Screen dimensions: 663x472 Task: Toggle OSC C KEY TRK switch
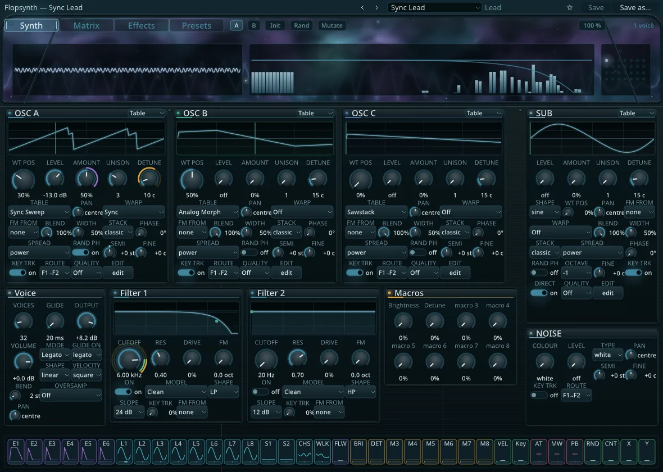point(355,273)
